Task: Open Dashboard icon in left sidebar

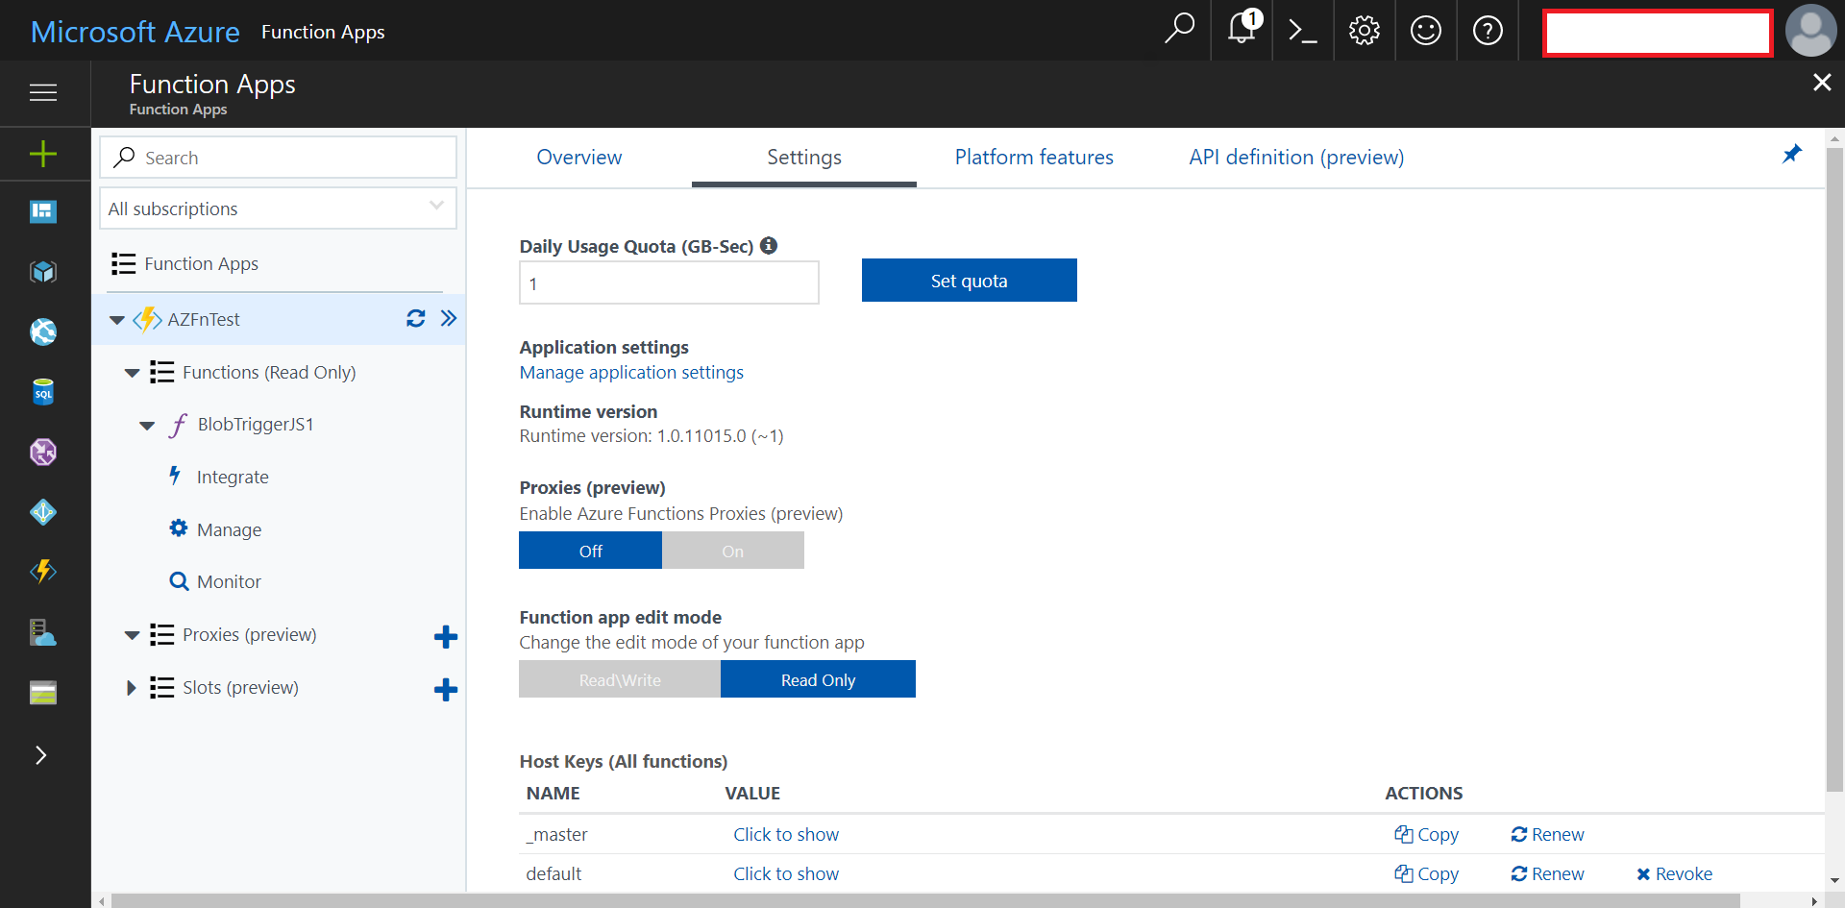Action: click(x=43, y=211)
